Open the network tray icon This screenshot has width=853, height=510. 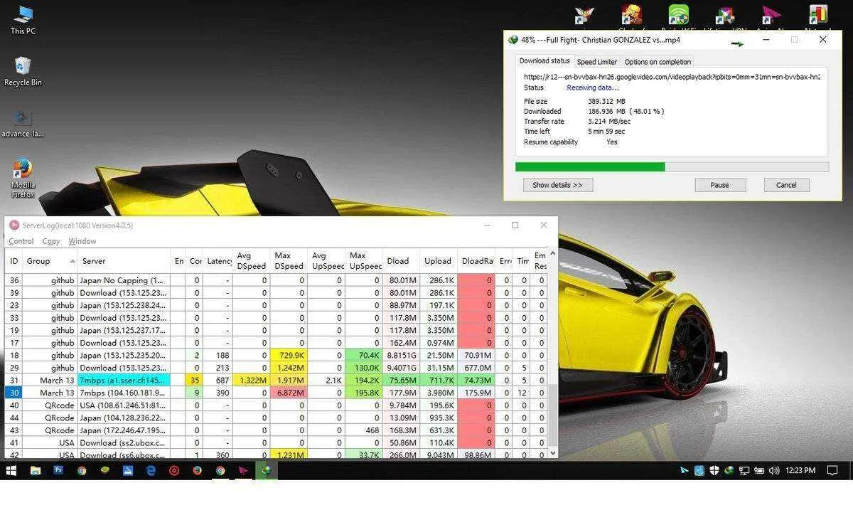click(744, 470)
